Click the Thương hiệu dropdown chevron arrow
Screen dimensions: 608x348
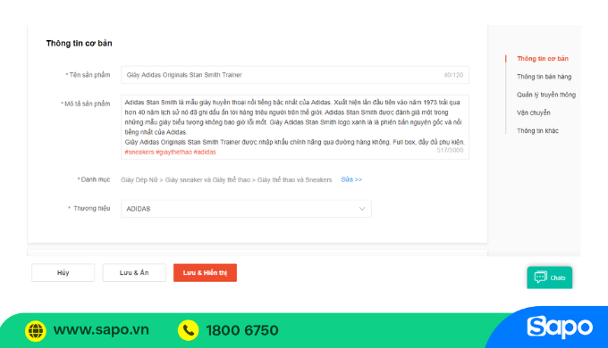pyautogui.click(x=362, y=209)
